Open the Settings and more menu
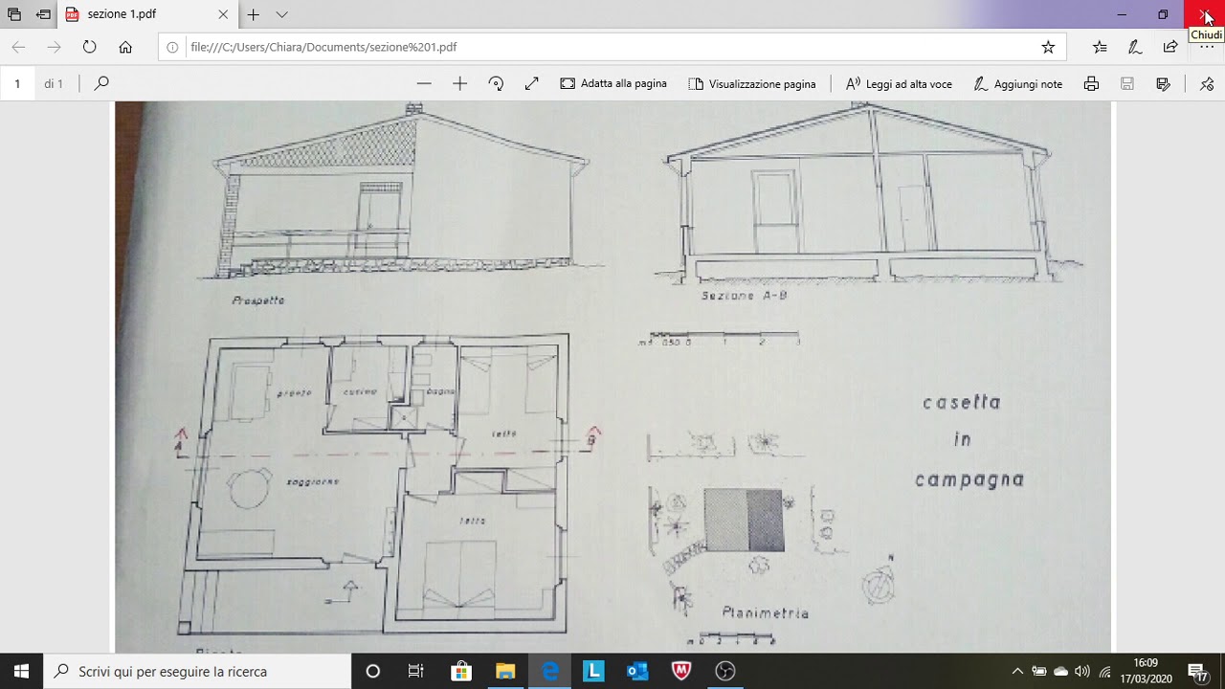Screen dimensions: 1225x689 click(1206, 47)
